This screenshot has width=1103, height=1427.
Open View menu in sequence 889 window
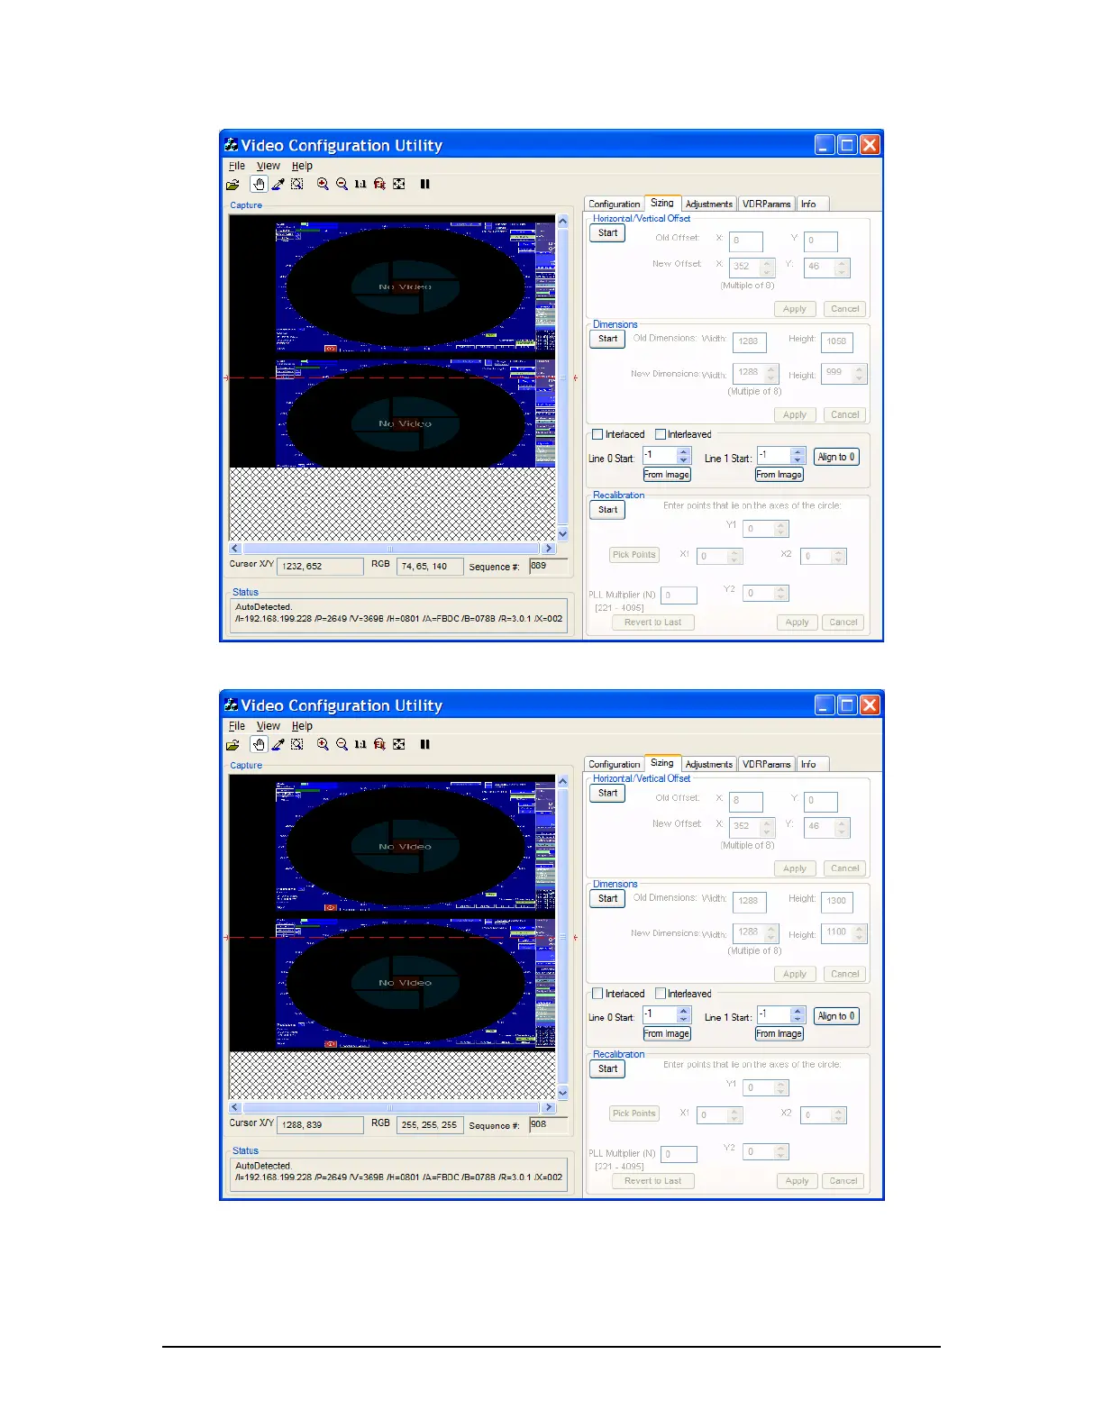pos(269,166)
